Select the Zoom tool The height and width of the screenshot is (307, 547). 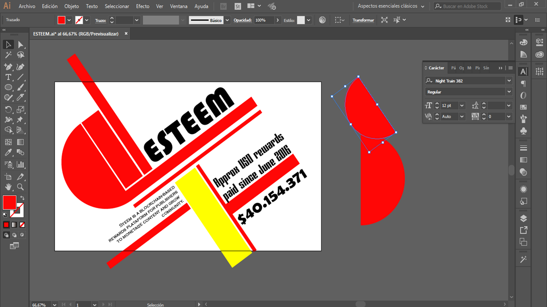click(x=21, y=187)
